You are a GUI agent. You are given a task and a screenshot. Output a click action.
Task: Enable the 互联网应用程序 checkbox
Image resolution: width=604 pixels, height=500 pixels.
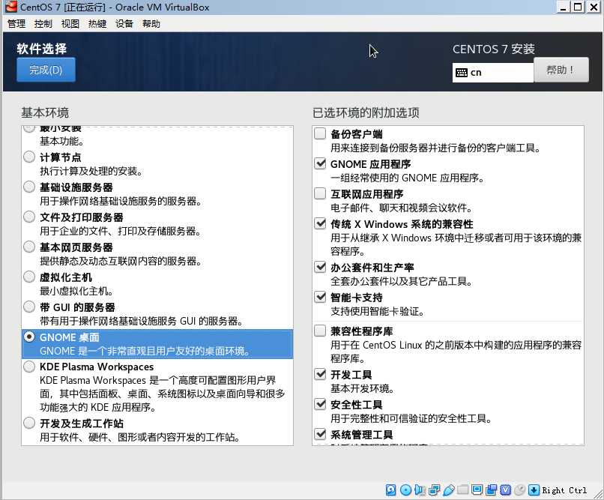tap(320, 193)
